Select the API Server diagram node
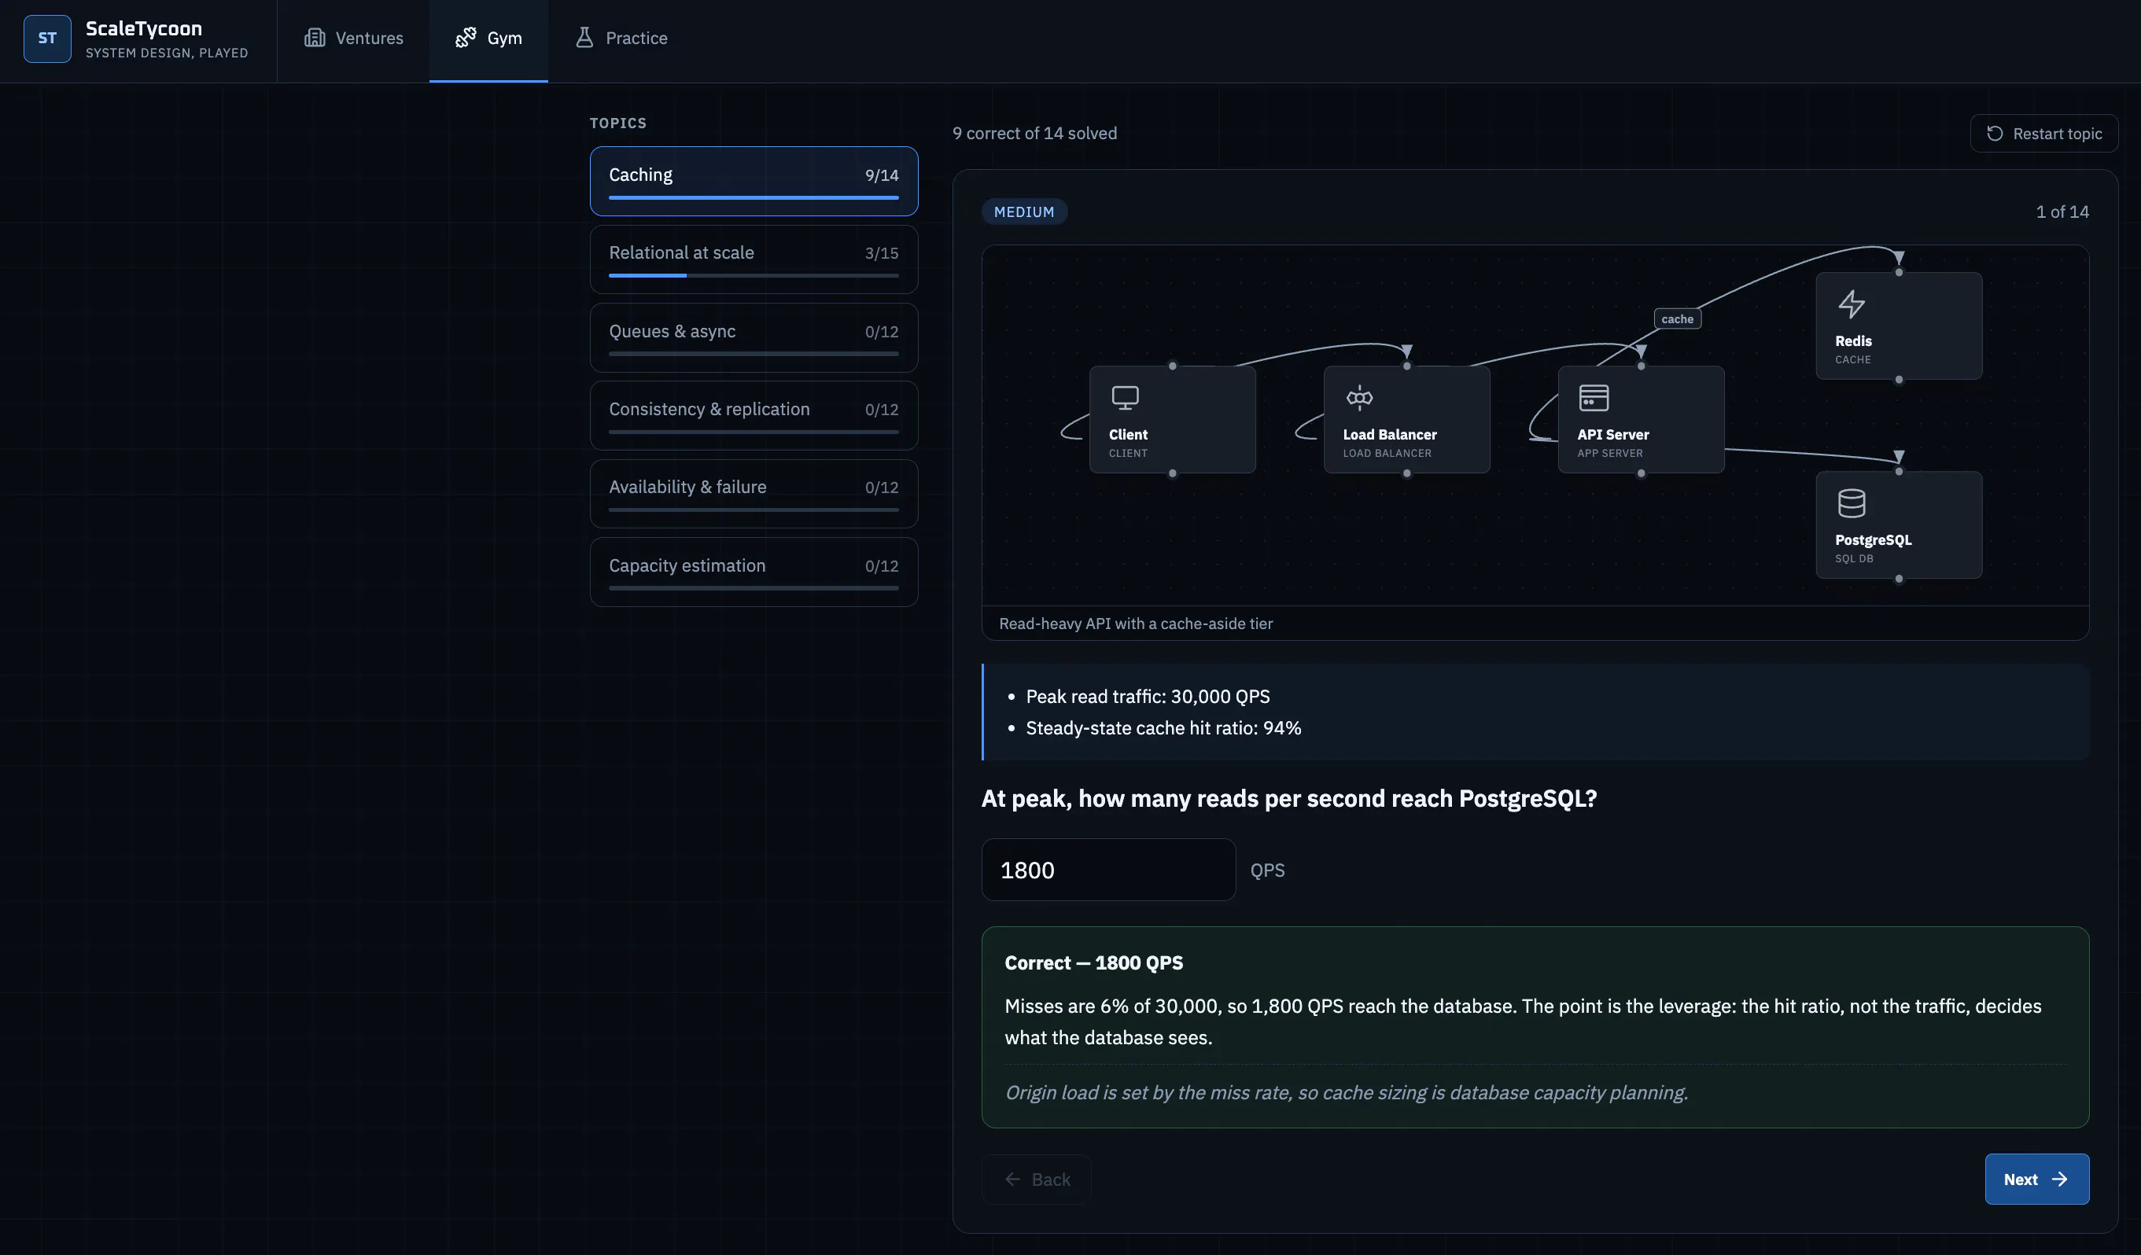The image size is (2141, 1255). (1642, 419)
